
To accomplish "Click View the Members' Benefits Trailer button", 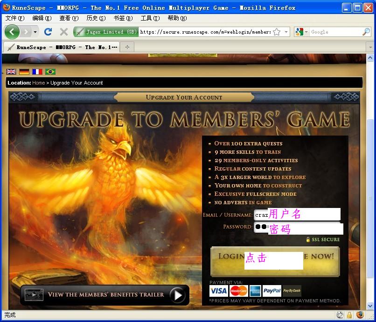I will [105, 295].
